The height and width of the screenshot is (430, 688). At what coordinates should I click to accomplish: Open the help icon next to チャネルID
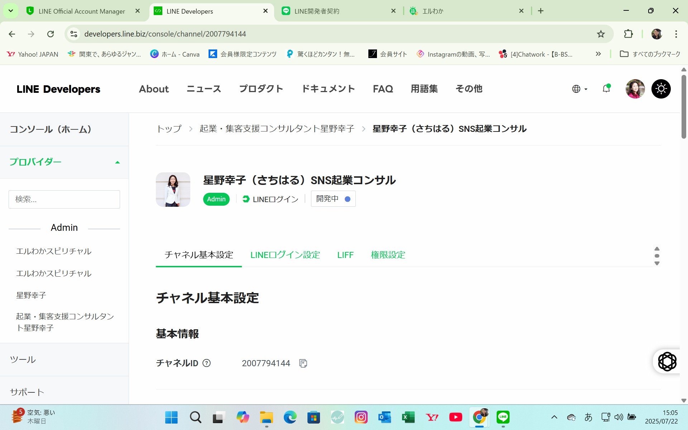206,363
